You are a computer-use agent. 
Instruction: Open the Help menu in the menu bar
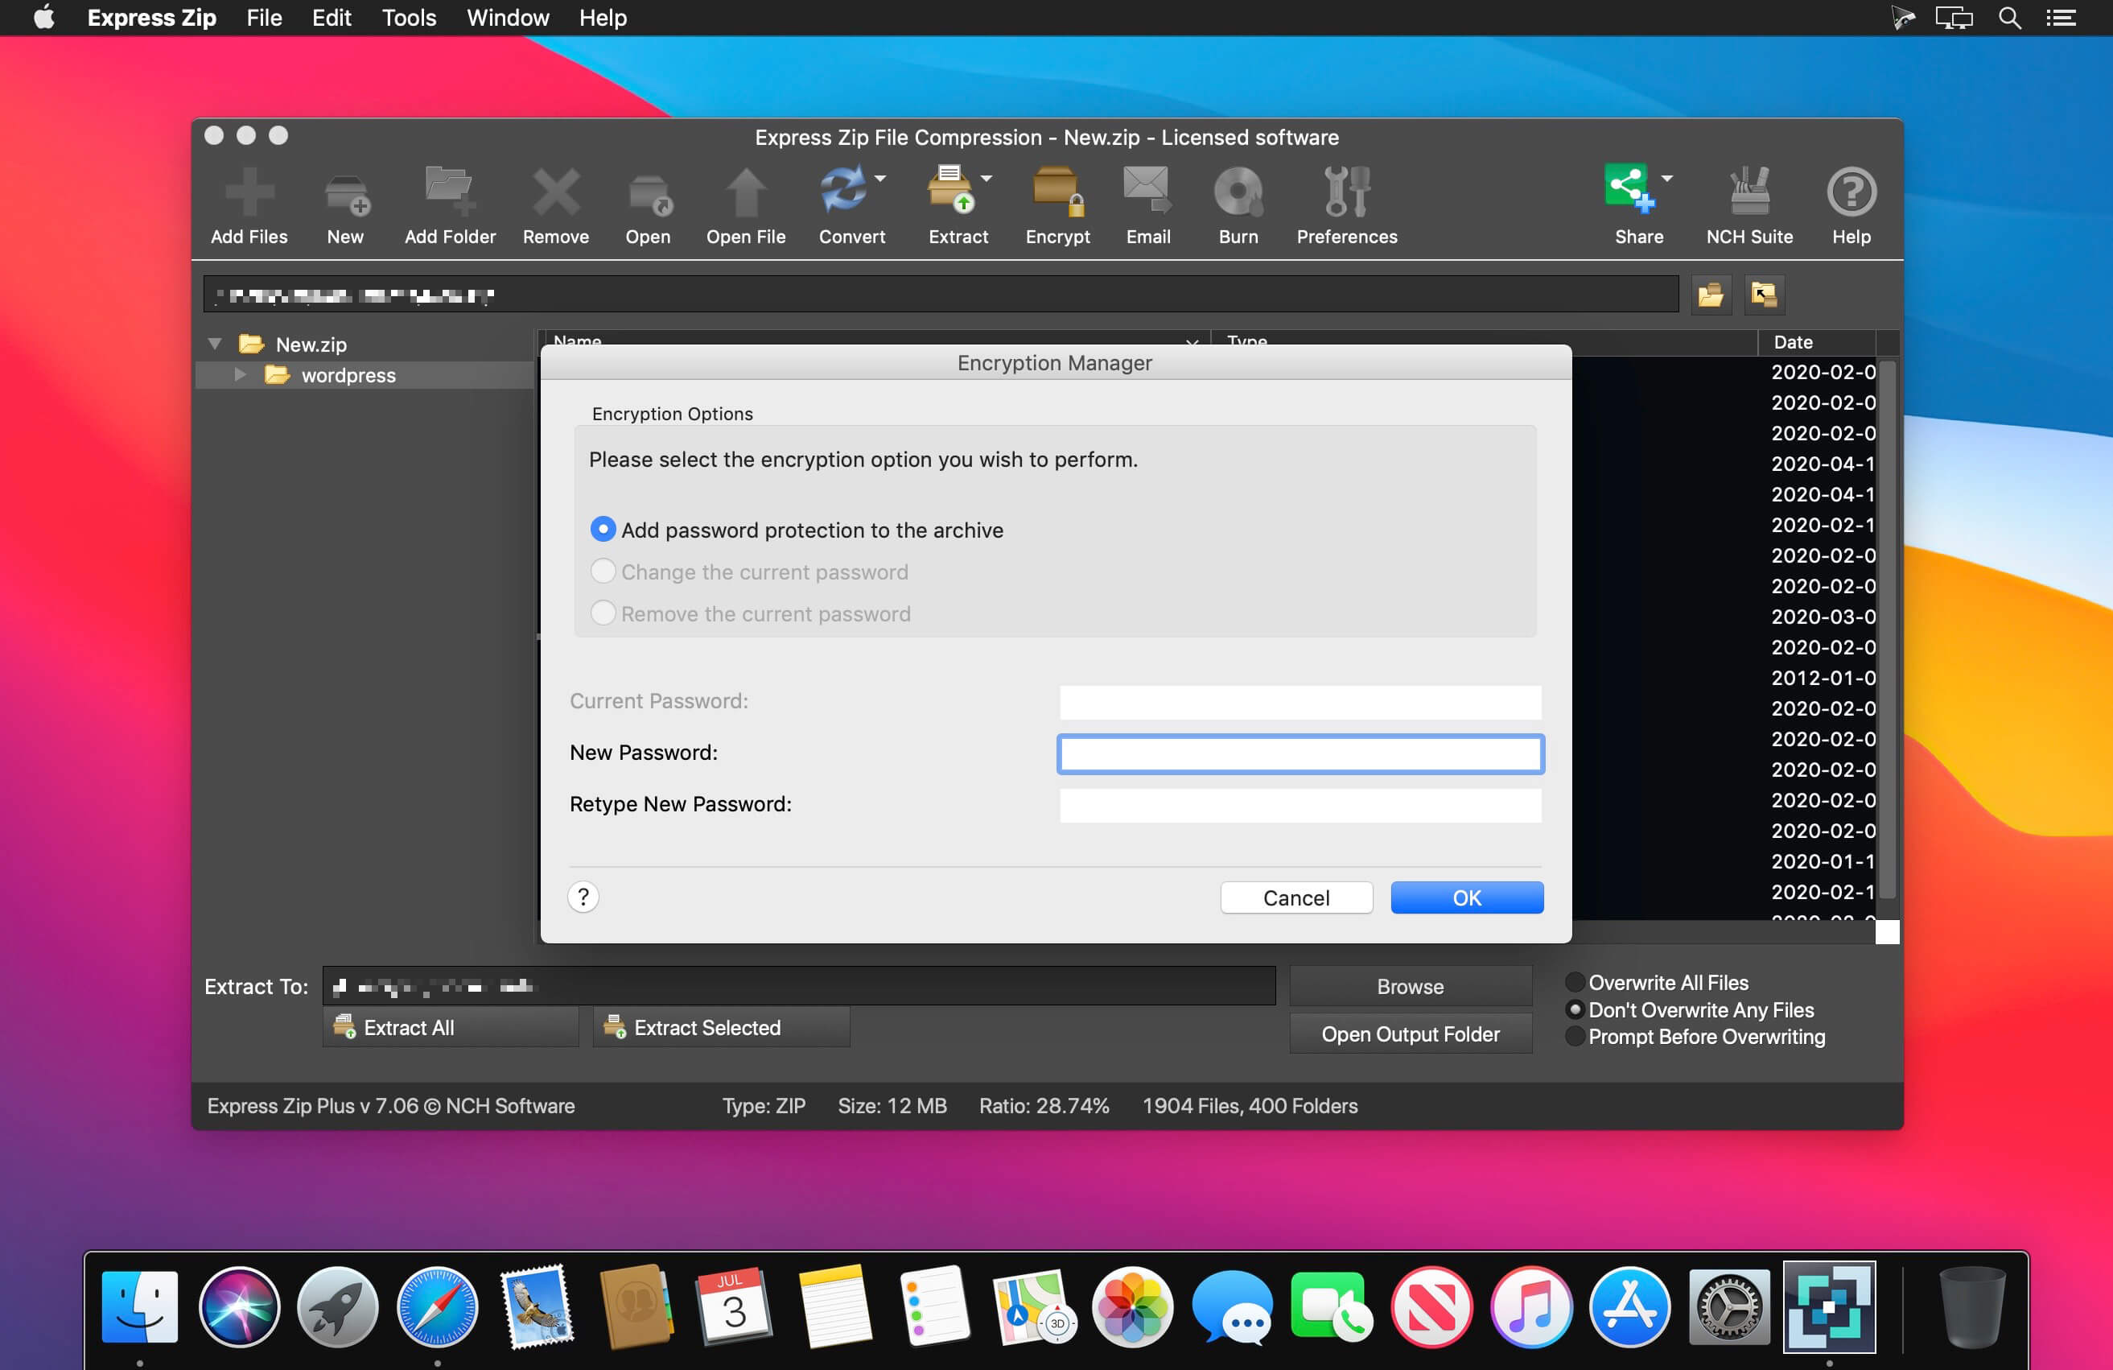tap(603, 18)
